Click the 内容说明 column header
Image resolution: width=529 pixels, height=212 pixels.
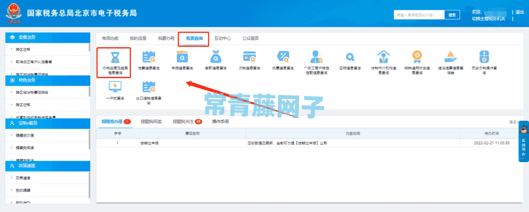[353, 134]
